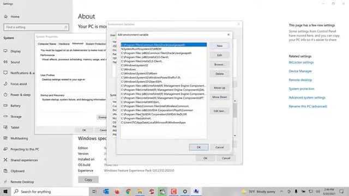349x196 pixels.
Task: Open Clipboard settings in sidebar
Action: click(17, 171)
